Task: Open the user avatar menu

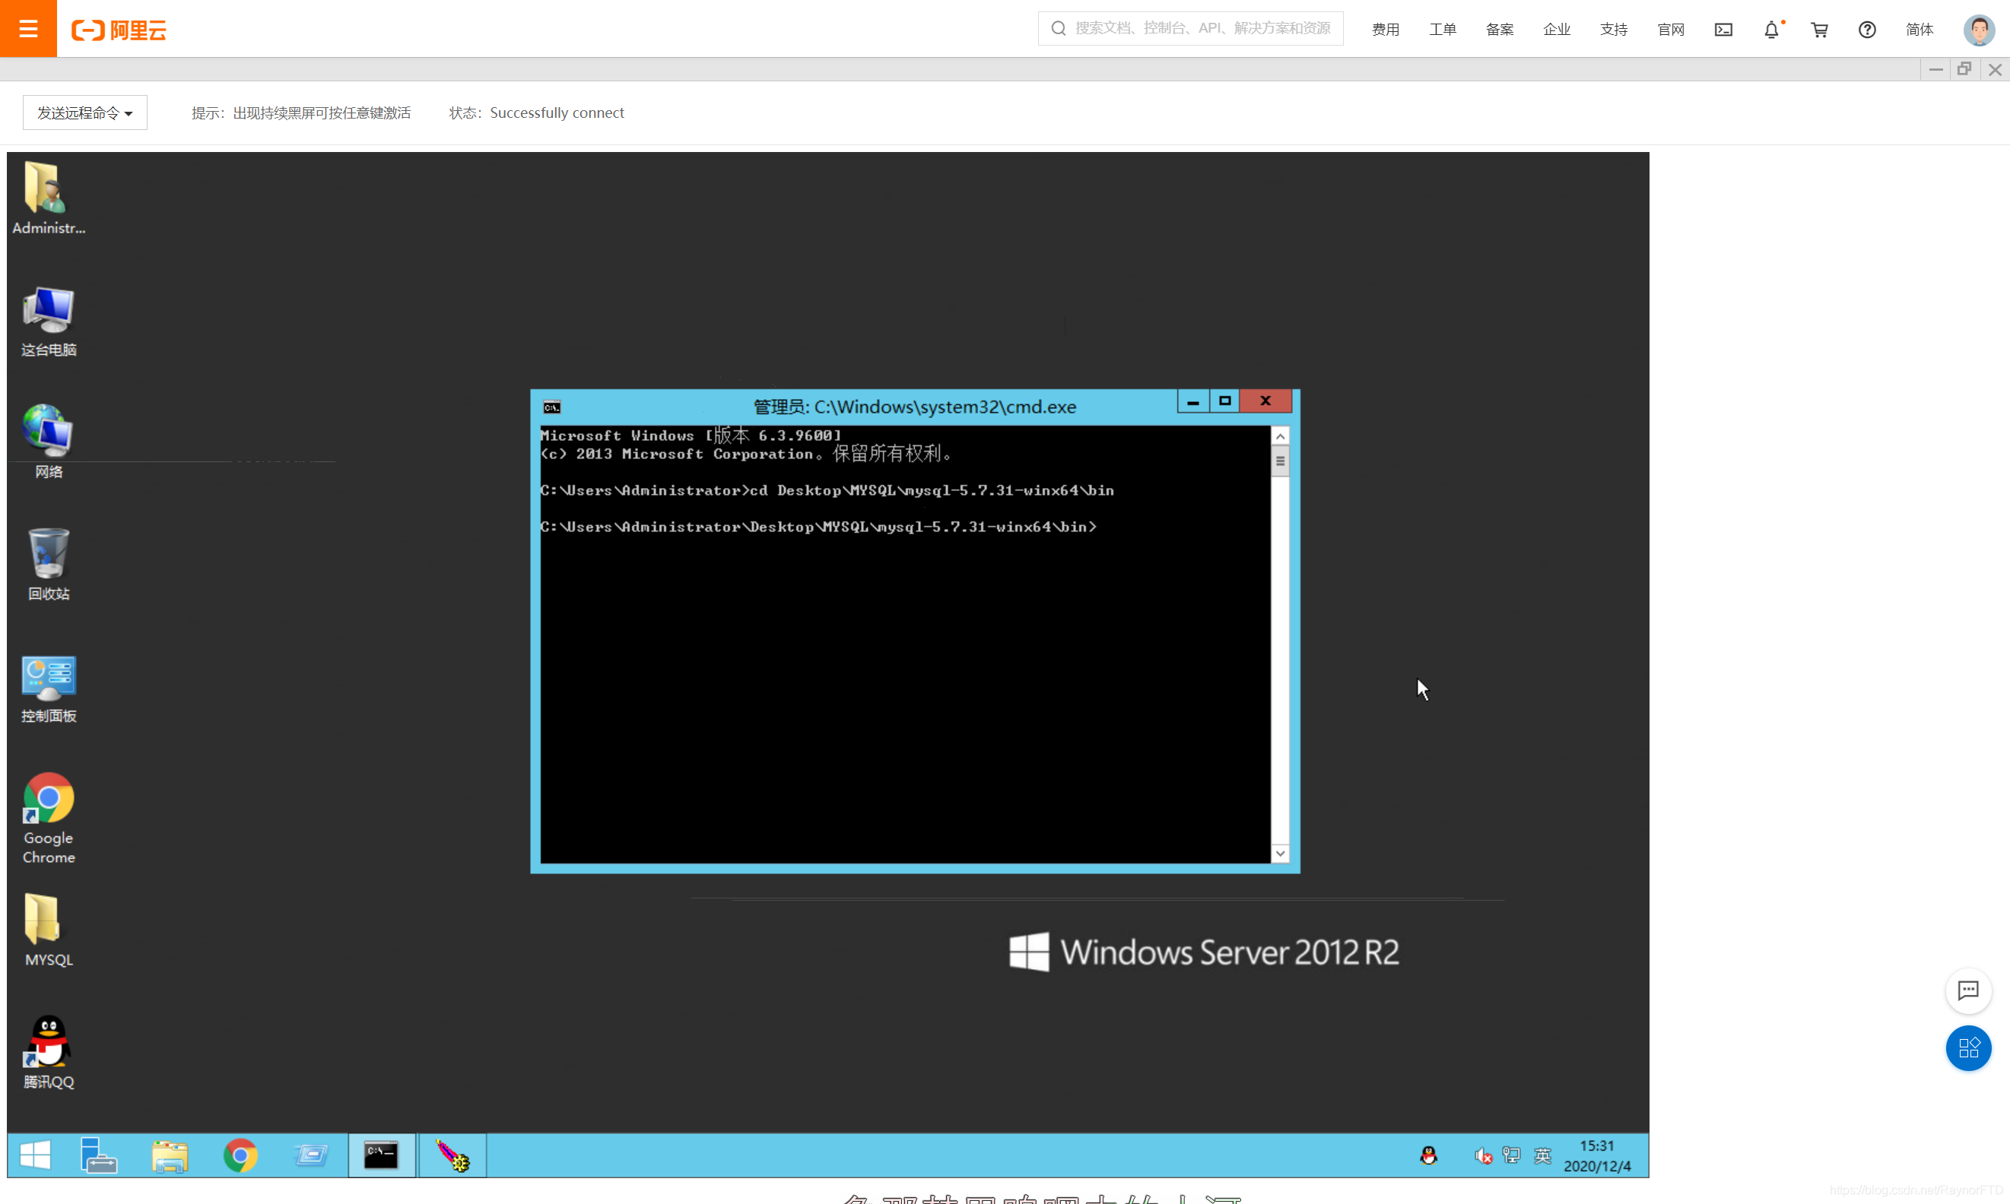Action: 1978,30
